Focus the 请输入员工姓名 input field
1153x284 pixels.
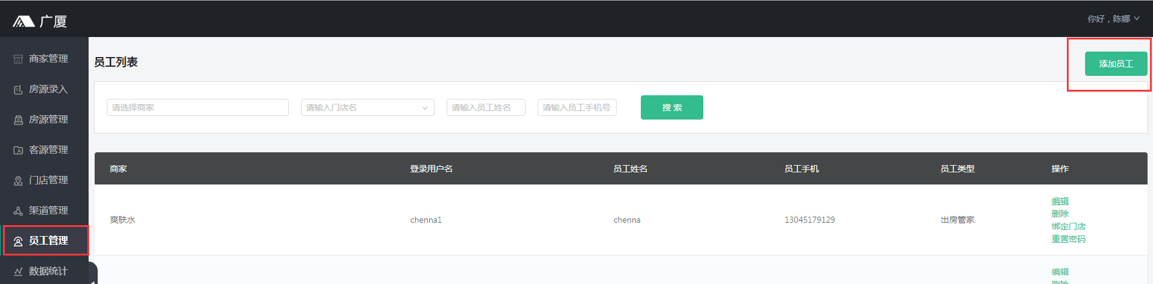pyautogui.click(x=486, y=107)
